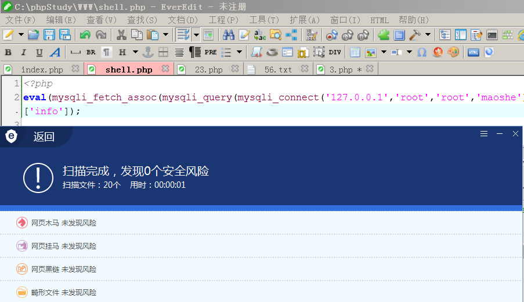This screenshot has height=302, width=524.
Task: Close the shell.php tab
Action: pos(165,69)
